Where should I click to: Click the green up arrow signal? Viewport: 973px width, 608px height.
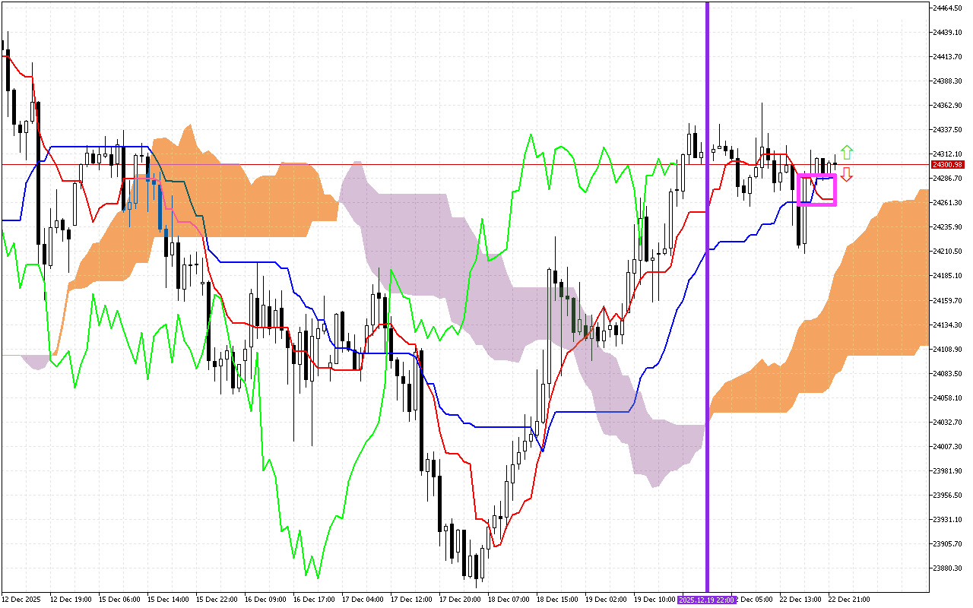click(x=846, y=152)
